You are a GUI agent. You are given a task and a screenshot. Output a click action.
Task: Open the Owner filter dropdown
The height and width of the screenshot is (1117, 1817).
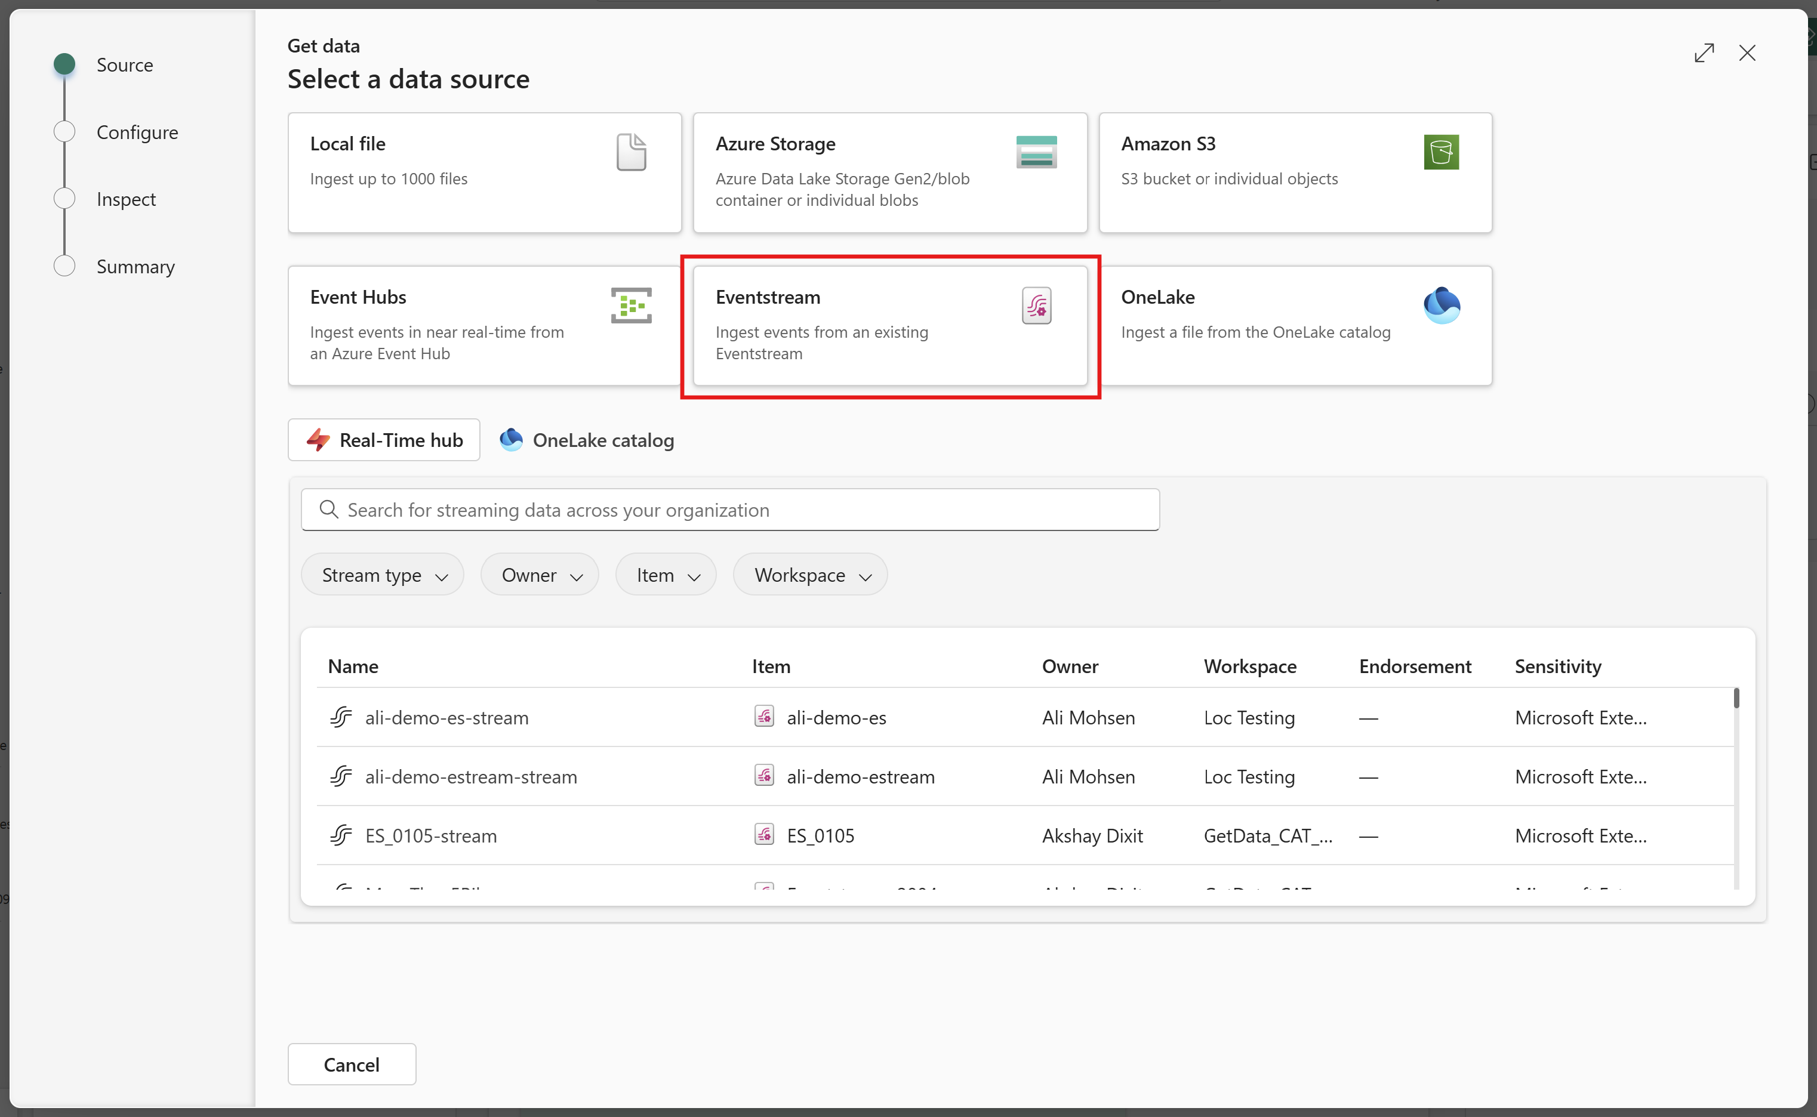pyautogui.click(x=540, y=574)
